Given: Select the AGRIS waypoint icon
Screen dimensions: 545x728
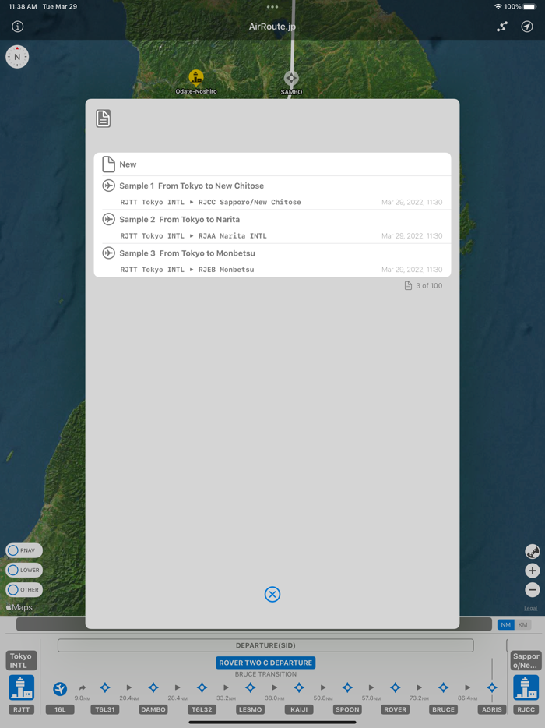Looking at the screenshot, I should coord(492,687).
